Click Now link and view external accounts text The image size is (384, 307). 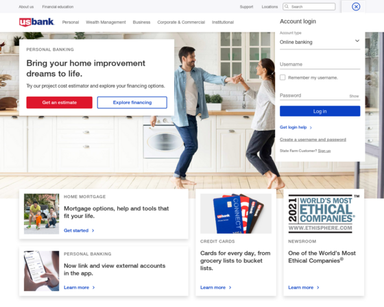tap(115, 269)
